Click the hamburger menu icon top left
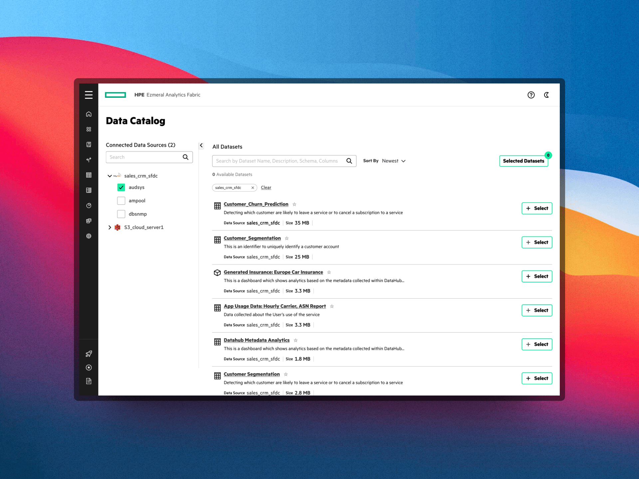This screenshot has width=639, height=479. [x=89, y=94]
